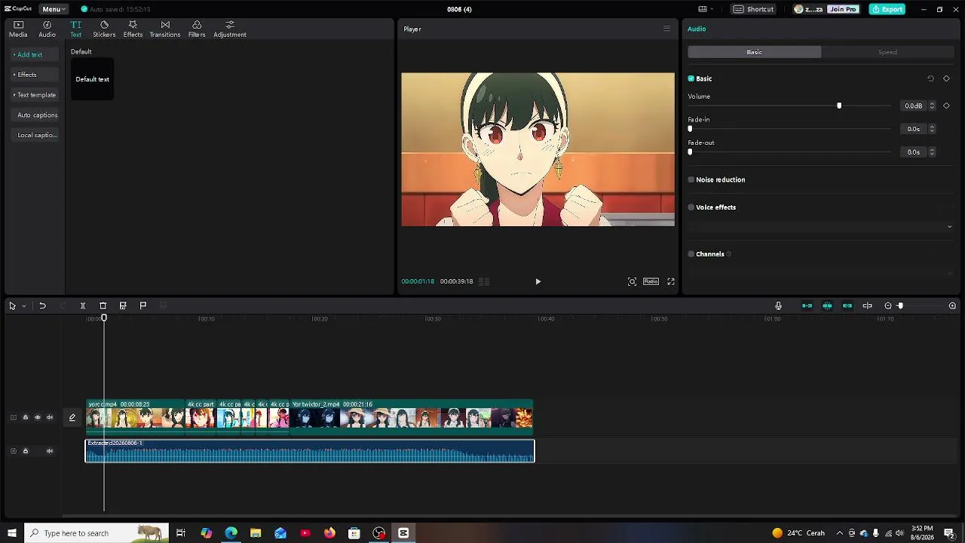Open the CapCut Menu dropdown

53,9
